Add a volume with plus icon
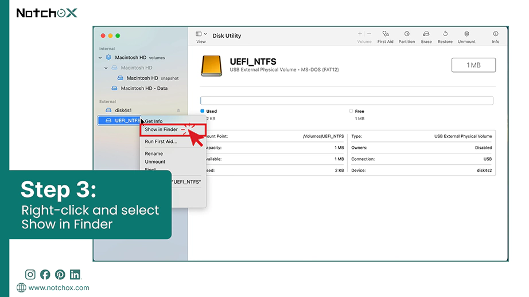The height and width of the screenshot is (297, 529). tap(360, 34)
